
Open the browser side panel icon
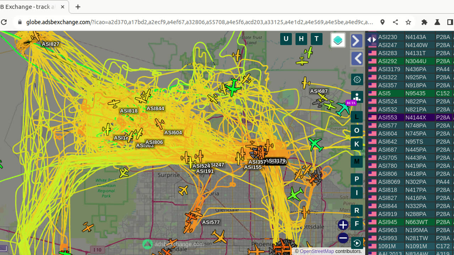pyautogui.click(x=450, y=22)
